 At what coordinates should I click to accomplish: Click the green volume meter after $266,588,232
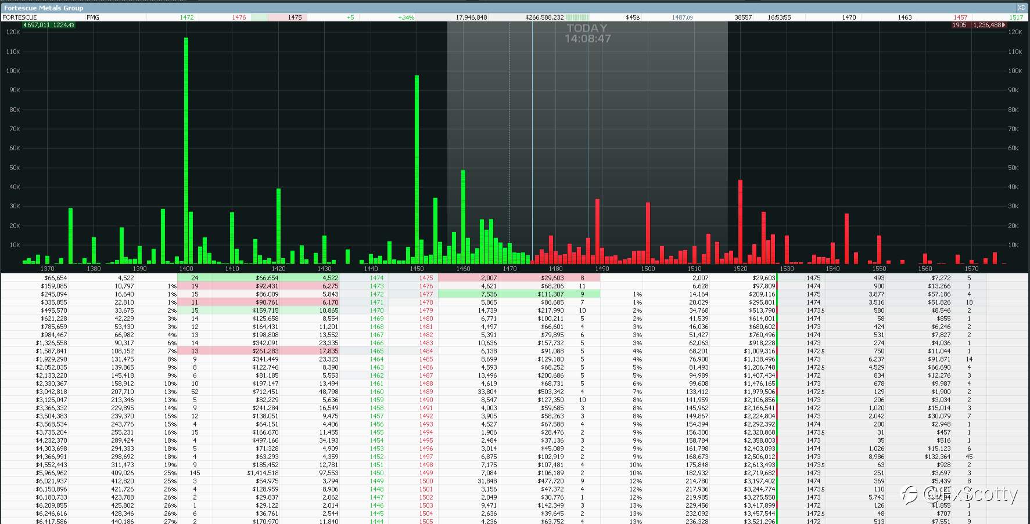[577, 17]
